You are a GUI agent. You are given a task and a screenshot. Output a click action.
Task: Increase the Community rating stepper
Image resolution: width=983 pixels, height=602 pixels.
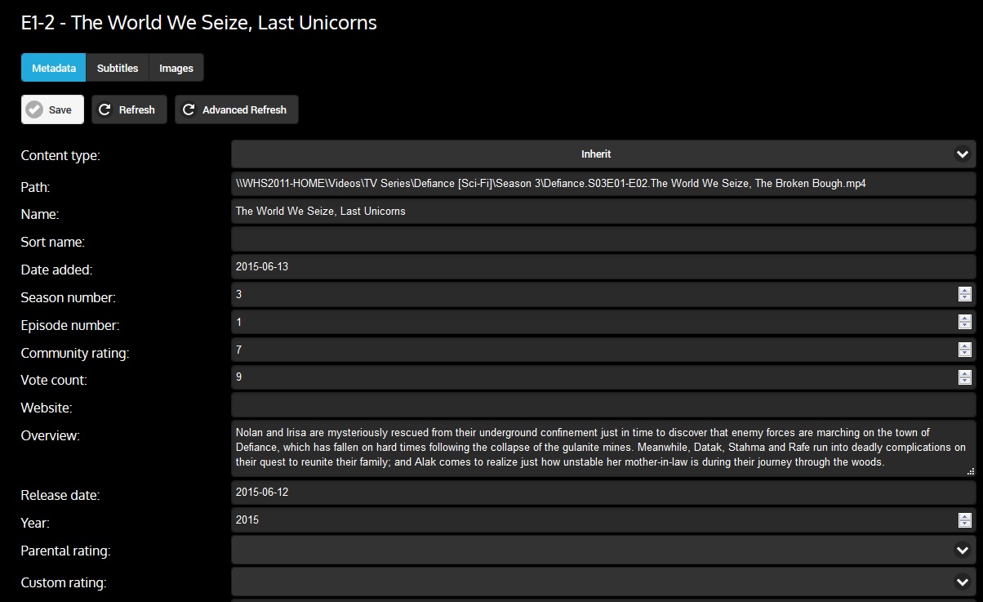pos(964,346)
